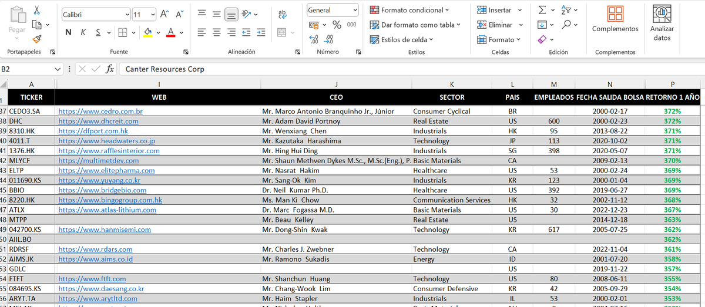Decrease font size with the smaller A icon
This screenshot has width=705, height=307.
tap(179, 14)
